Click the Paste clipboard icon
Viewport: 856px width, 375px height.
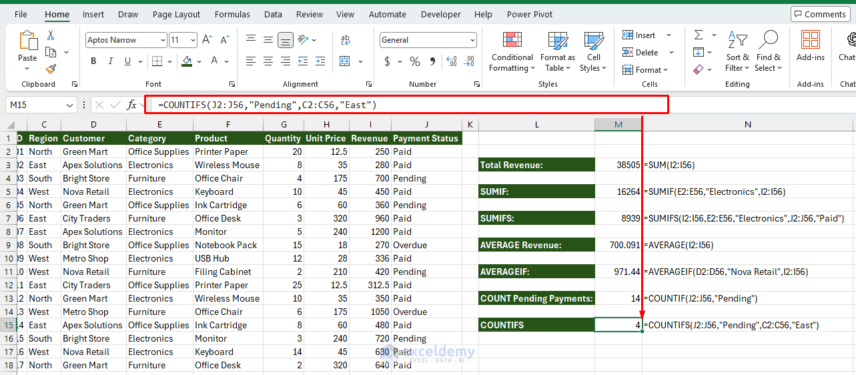(28, 41)
